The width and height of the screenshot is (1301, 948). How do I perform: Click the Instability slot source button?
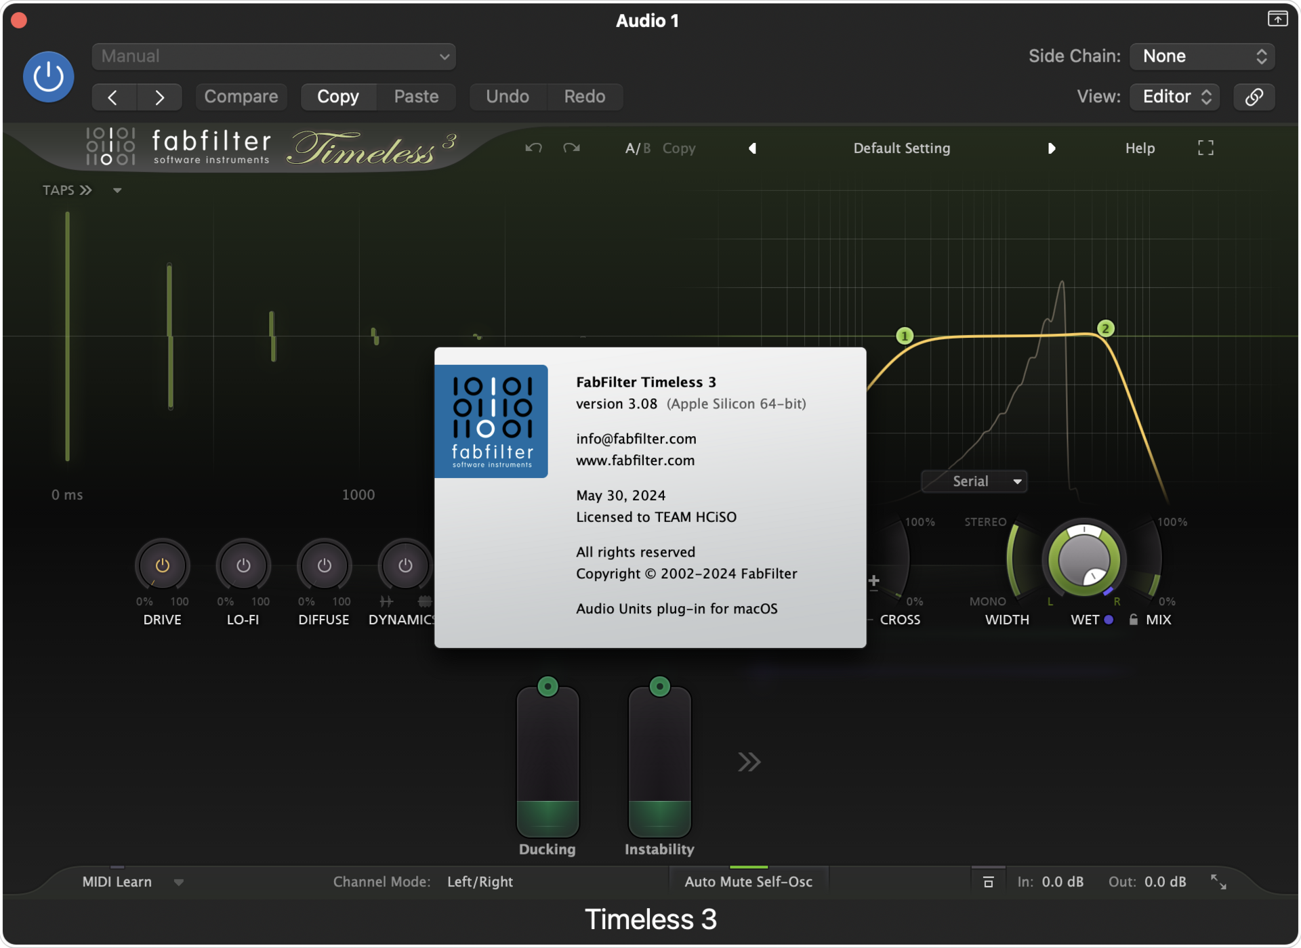pos(659,686)
